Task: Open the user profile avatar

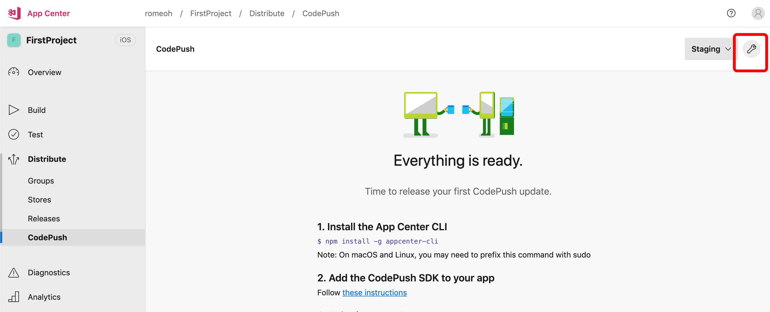Action: click(758, 13)
